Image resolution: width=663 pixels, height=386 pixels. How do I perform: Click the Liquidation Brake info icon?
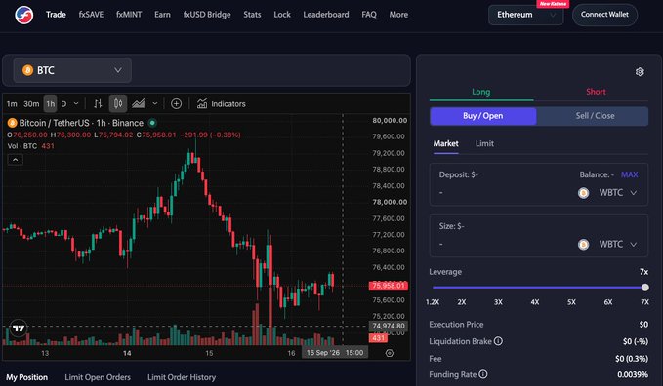498,341
